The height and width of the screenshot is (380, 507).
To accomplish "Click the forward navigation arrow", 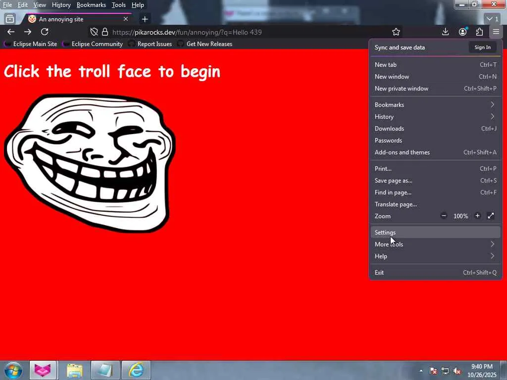I will pos(28,32).
